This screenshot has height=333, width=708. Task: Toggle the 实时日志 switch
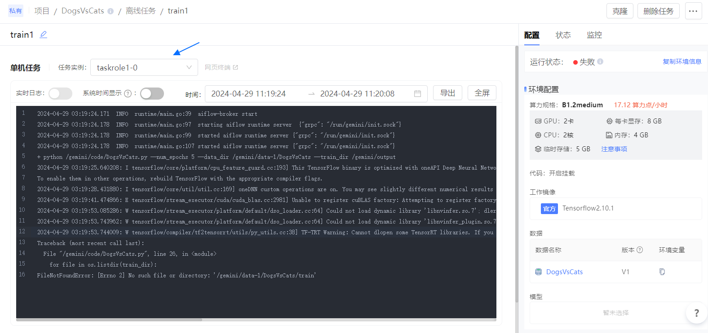pyautogui.click(x=60, y=93)
